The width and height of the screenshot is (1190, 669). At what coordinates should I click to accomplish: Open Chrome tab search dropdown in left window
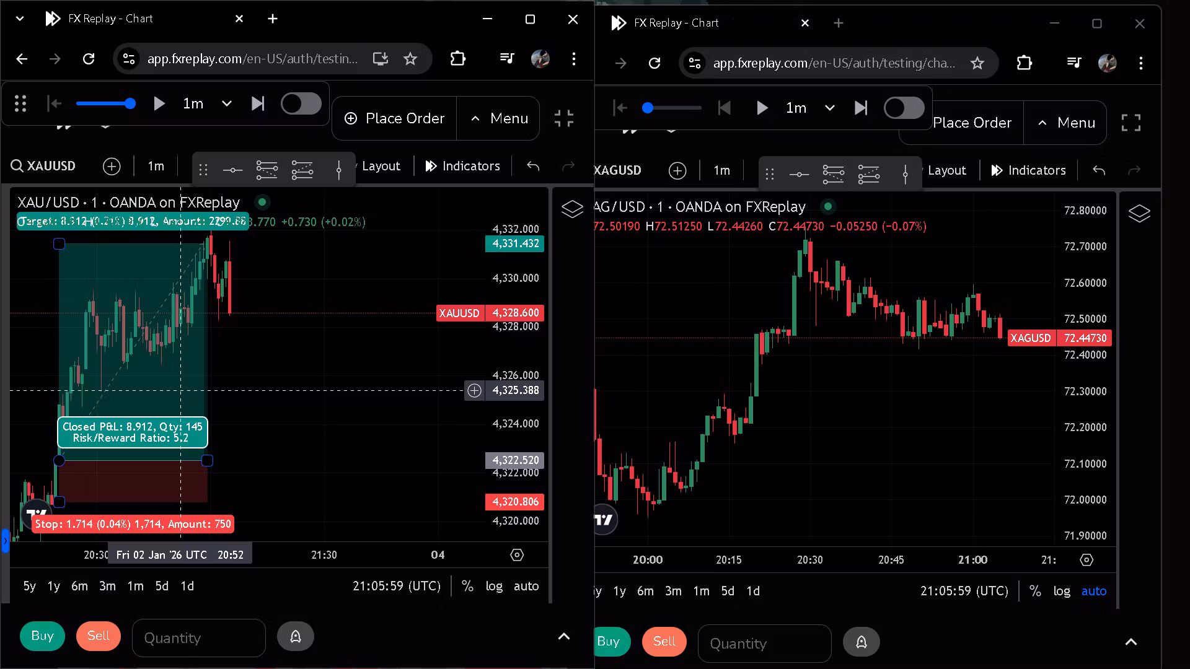point(20,19)
